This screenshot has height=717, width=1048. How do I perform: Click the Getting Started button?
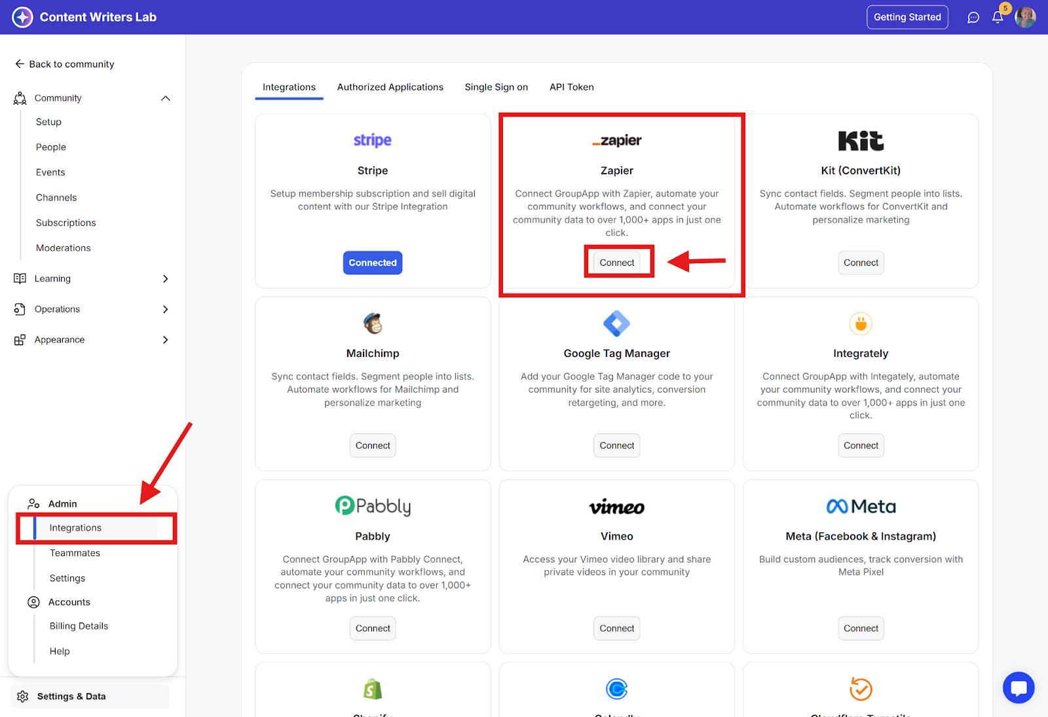907,17
